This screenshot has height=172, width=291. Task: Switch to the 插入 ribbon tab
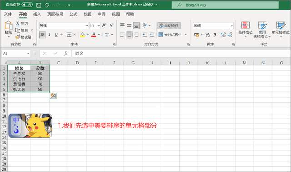tap(37, 14)
